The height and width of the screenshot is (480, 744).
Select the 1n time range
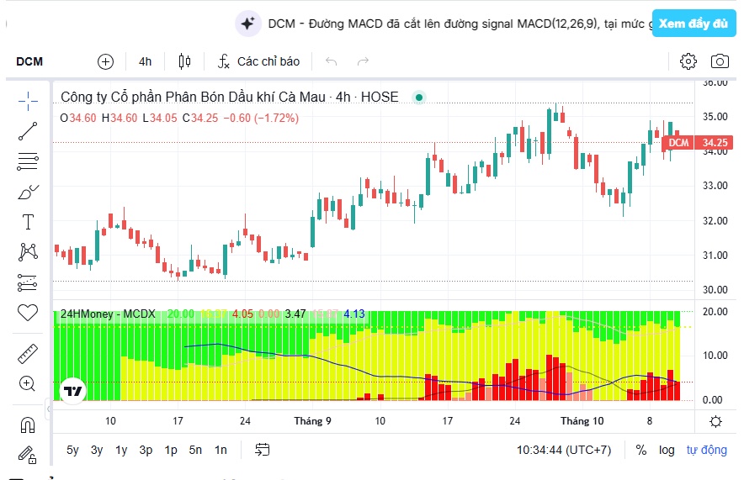coord(221,450)
